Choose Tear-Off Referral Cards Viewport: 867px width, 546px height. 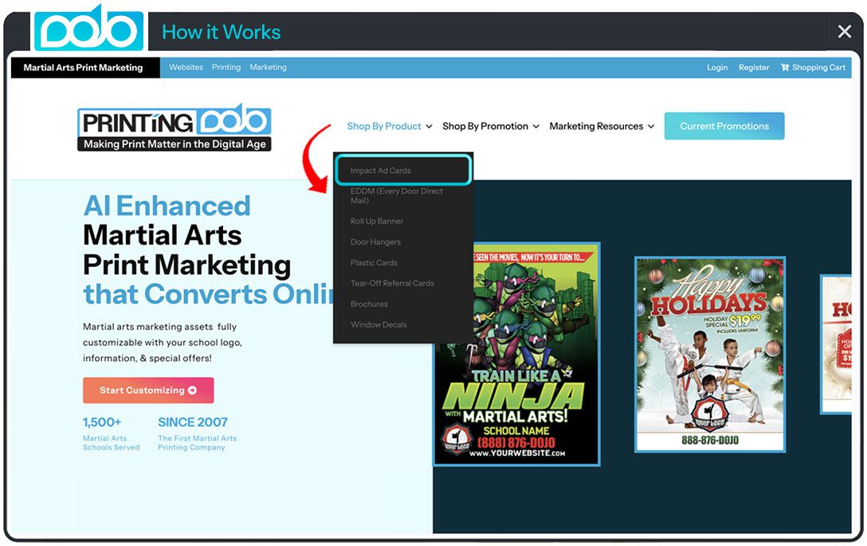pyautogui.click(x=392, y=284)
